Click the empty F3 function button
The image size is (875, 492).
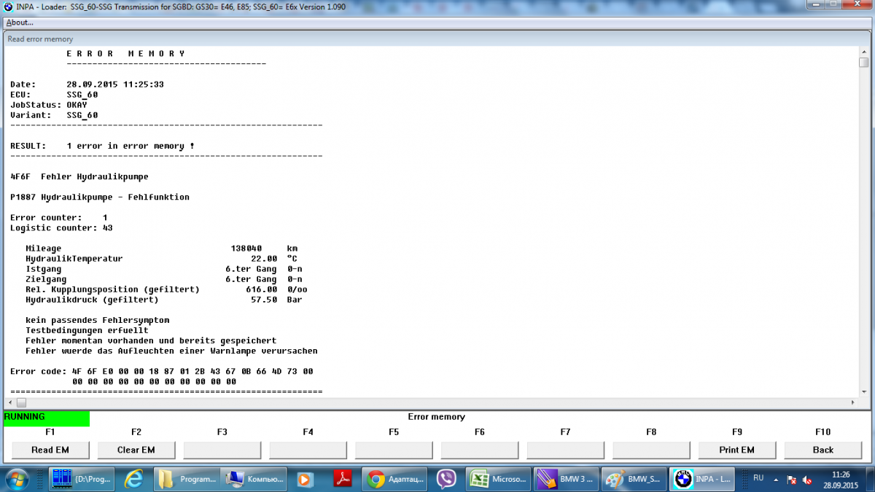point(222,450)
